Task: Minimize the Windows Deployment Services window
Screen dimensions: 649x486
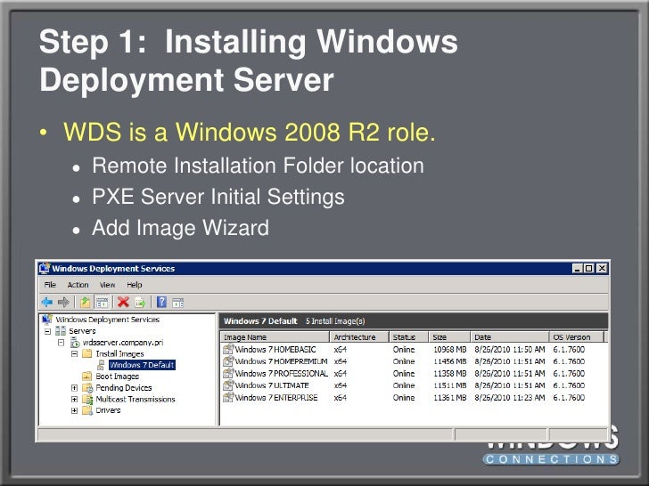Action: click(578, 268)
